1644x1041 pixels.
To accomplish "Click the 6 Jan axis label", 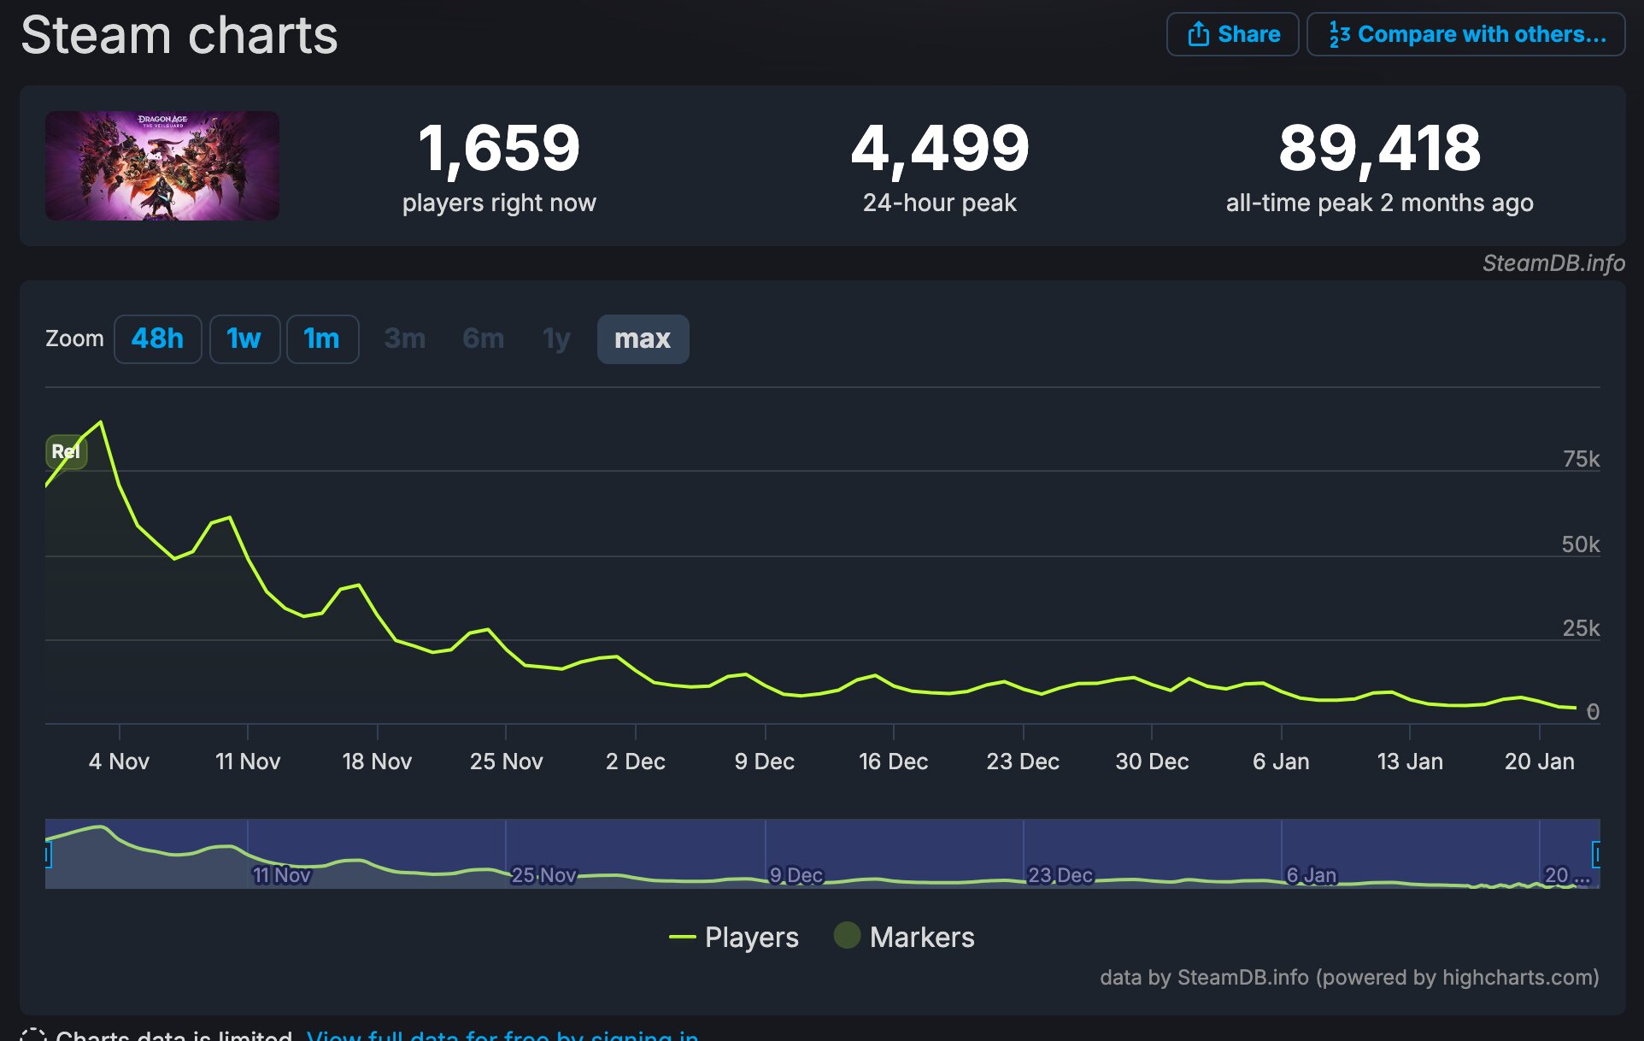I will point(1281,762).
